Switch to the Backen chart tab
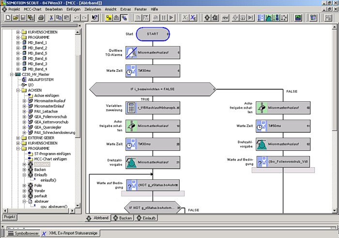 pyautogui.click(x=123, y=218)
